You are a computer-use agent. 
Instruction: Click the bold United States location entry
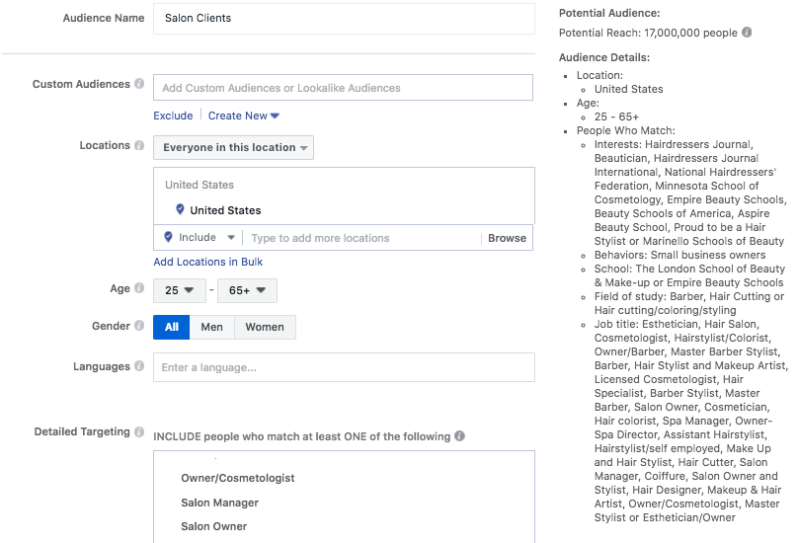225,210
